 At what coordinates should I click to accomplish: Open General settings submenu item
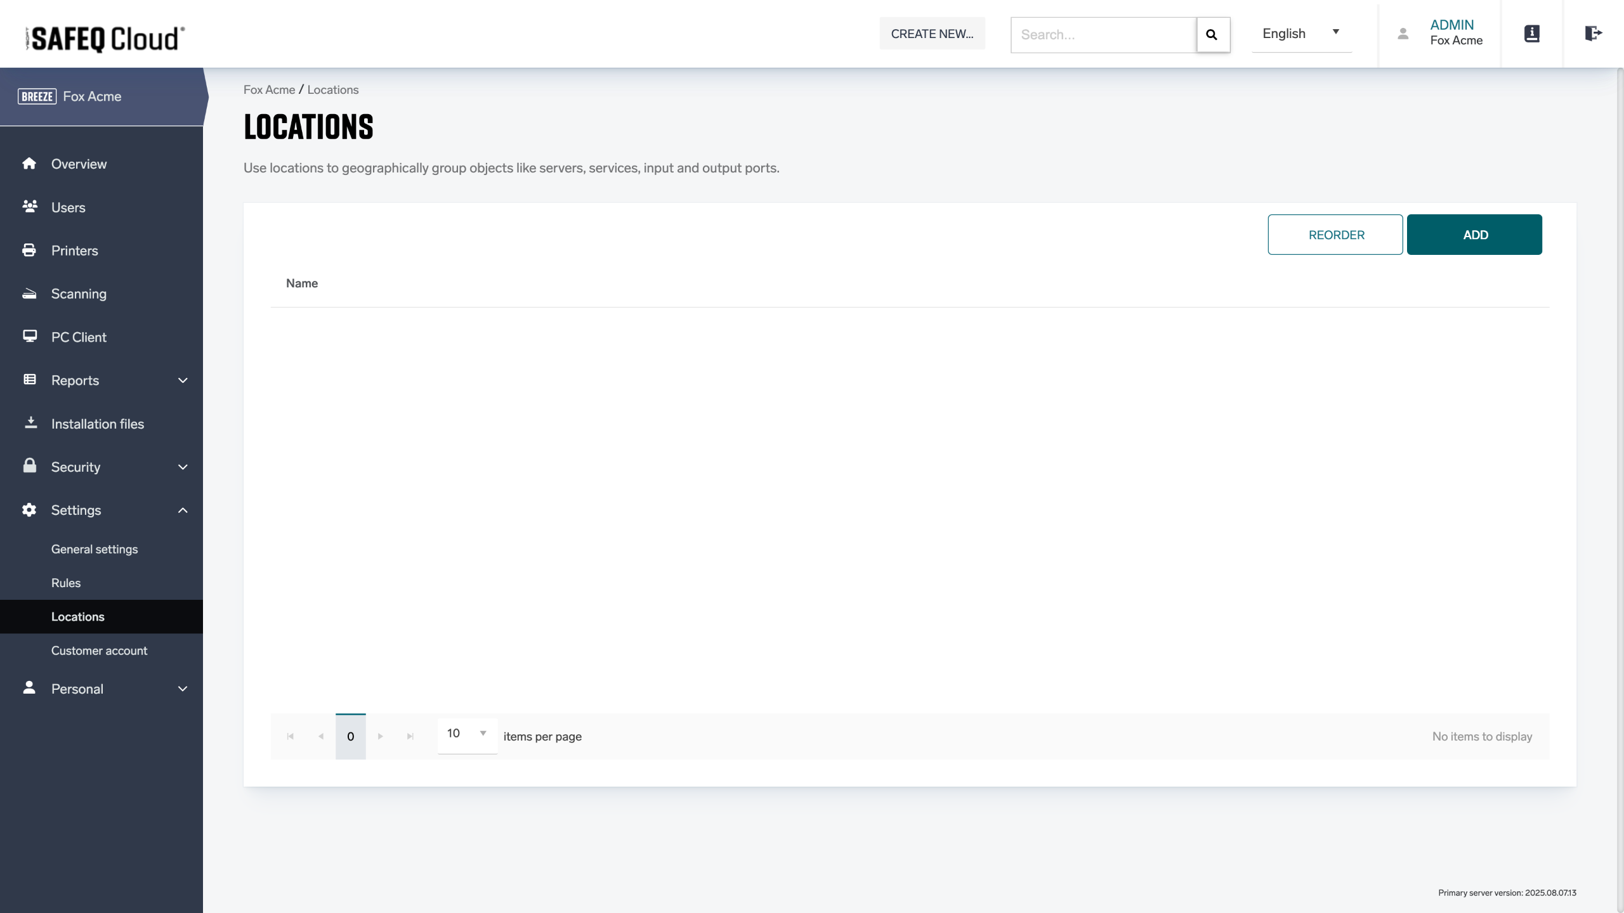[x=95, y=549]
